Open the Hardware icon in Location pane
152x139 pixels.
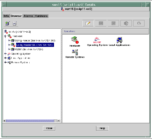coord(75,42)
